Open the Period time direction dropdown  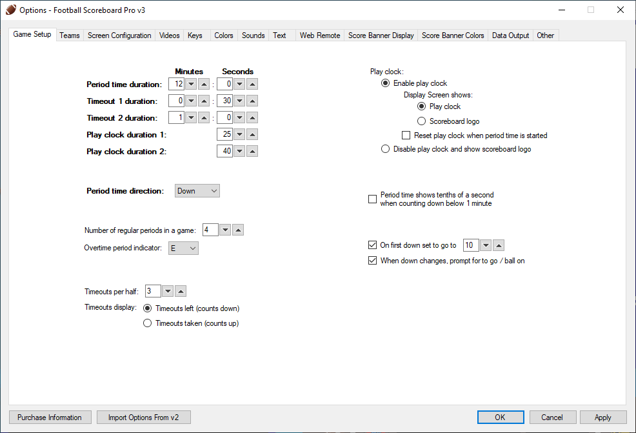click(197, 191)
